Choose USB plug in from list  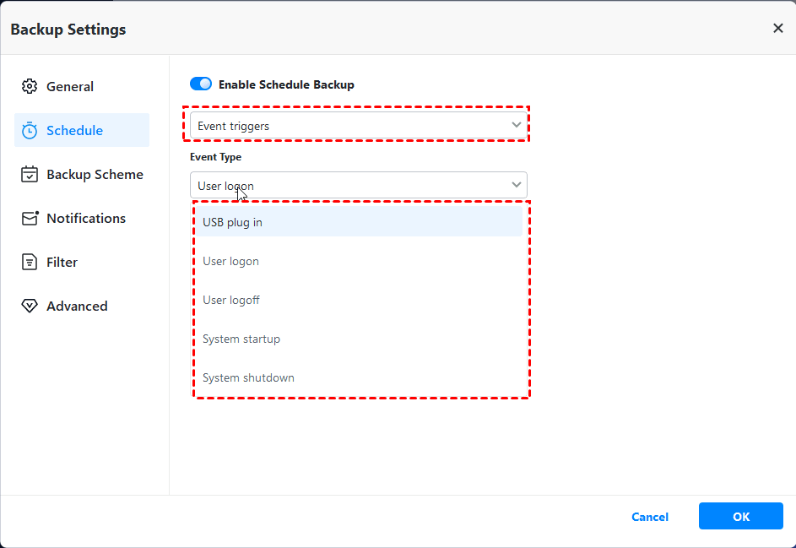click(x=232, y=222)
